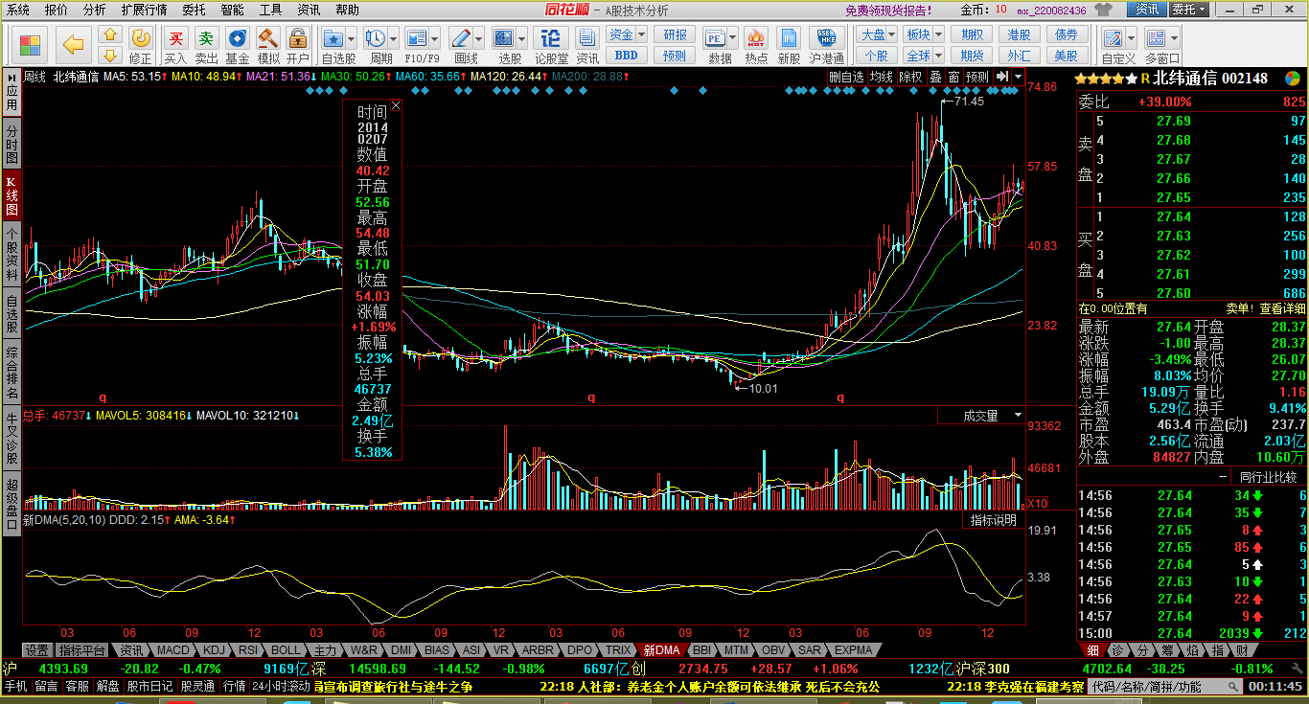Open 自选股 watchlist folder icon
This screenshot has height=704, width=1309.
coord(333,38)
